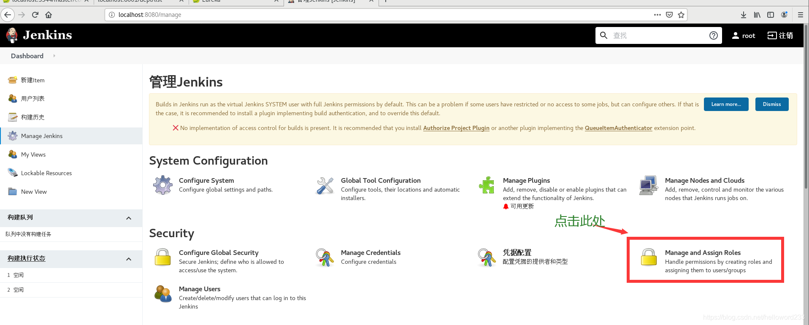Open My Views sidebar entry

coord(33,154)
